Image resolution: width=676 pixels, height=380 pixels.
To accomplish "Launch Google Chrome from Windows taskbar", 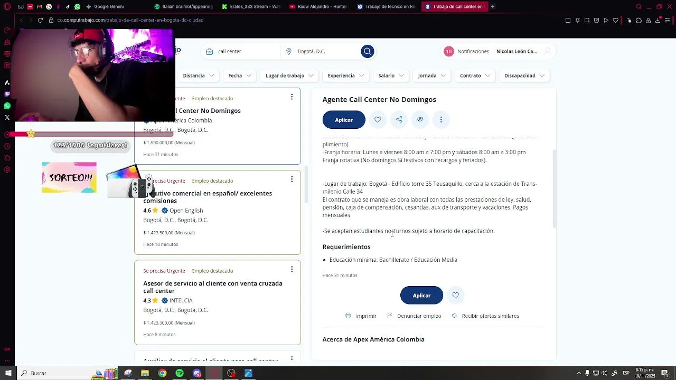I will (162, 373).
